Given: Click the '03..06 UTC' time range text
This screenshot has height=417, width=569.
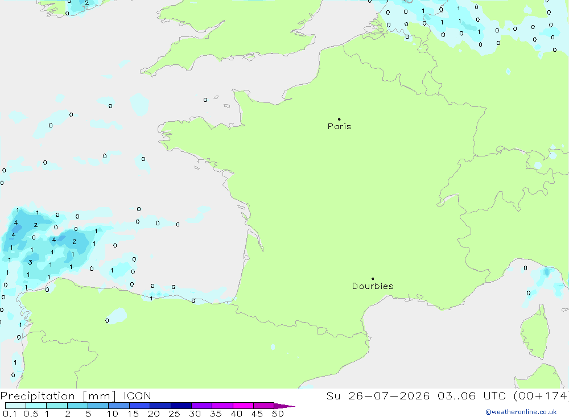Looking at the screenshot, I should point(471,395).
